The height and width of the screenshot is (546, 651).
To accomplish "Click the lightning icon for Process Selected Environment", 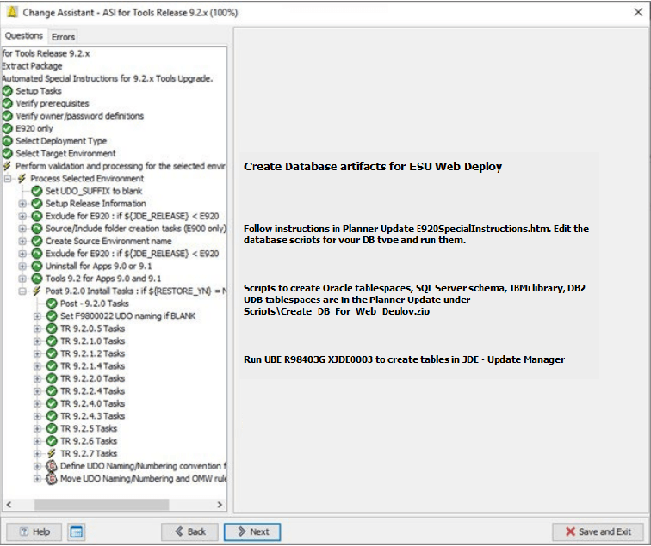I will [x=22, y=178].
